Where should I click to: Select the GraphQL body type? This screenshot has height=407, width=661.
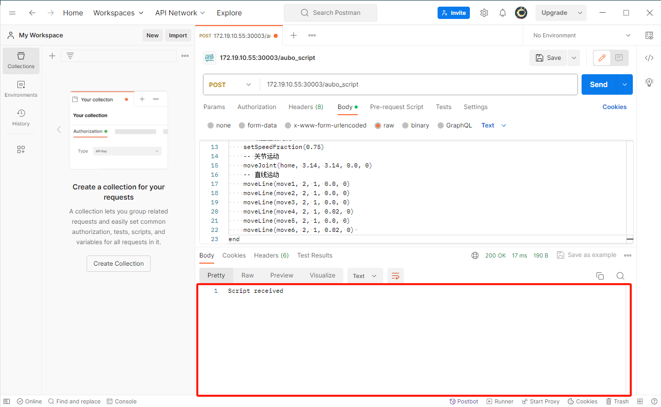click(441, 125)
